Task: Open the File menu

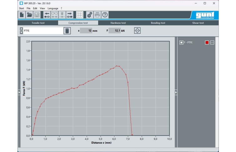Action: coord(28,8)
